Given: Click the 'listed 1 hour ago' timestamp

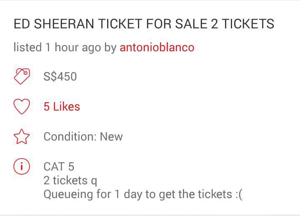Looking at the screenshot, I should click(57, 48).
